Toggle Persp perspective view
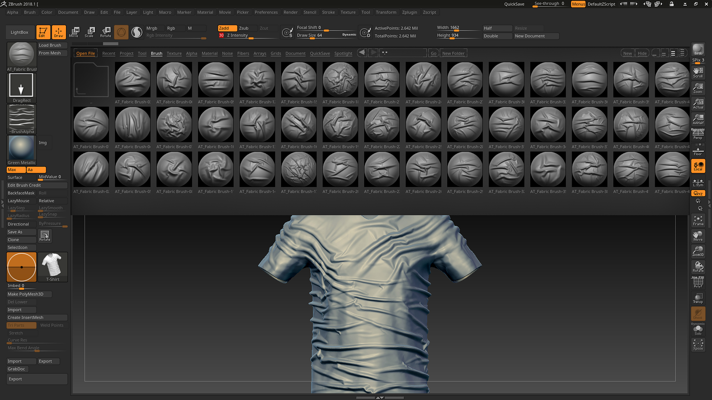Viewport: 712px width, 400px height. (698, 135)
